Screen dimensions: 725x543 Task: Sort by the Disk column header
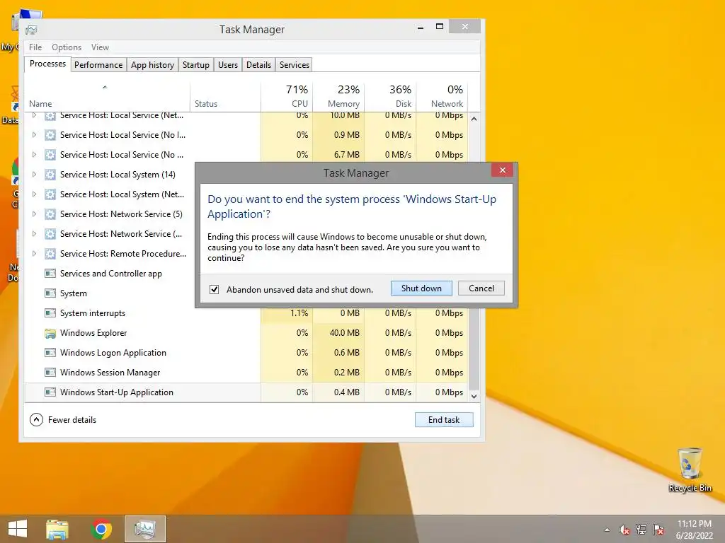(x=390, y=97)
